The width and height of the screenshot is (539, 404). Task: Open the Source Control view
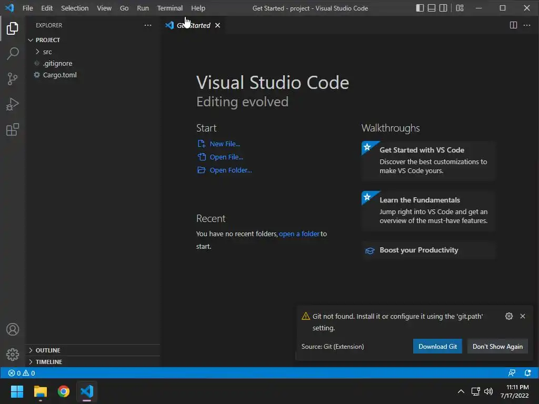13,79
